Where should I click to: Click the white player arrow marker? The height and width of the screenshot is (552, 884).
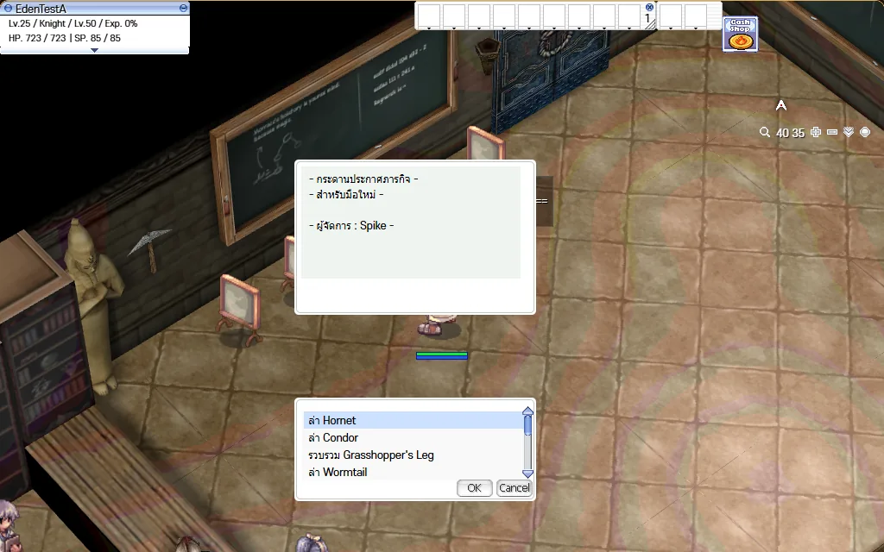780,105
